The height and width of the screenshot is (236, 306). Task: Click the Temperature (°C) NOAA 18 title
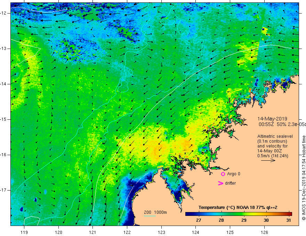pyautogui.click(x=238, y=208)
